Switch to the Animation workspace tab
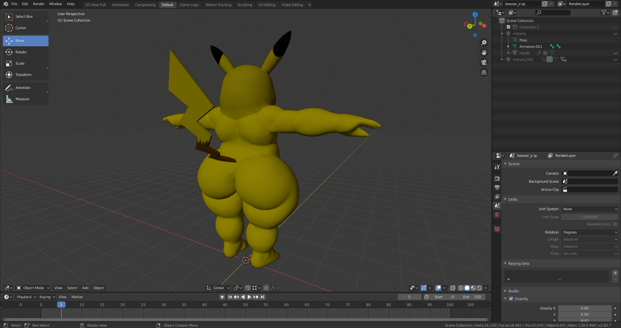 tap(120, 5)
